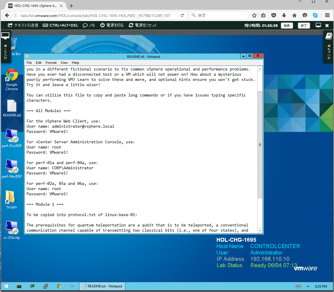The width and height of the screenshot is (334, 292).
Task: Click the touch keyboard tray icon
Action: click(298, 286)
